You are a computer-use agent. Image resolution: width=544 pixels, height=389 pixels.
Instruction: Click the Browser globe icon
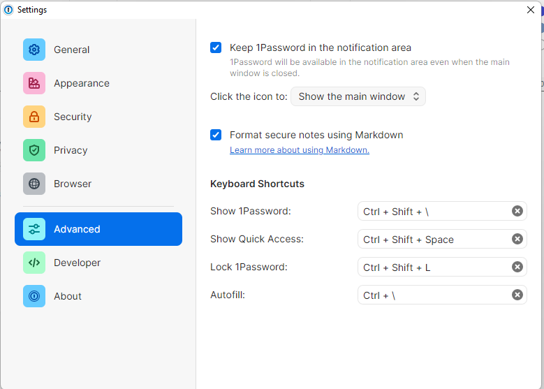(34, 184)
